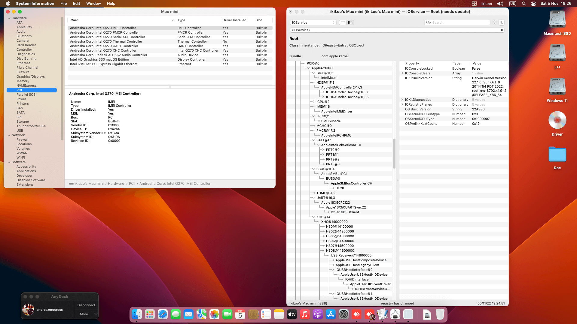Open the Edit menu
This screenshot has width=577, height=324.
(x=77, y=4)
